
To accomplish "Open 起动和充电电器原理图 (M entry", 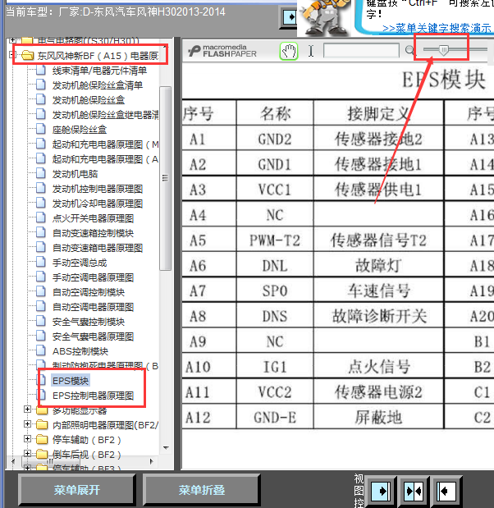I will click(x=105, y=144).
